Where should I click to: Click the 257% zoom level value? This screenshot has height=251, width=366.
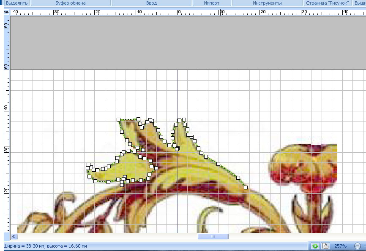(340, 246)
